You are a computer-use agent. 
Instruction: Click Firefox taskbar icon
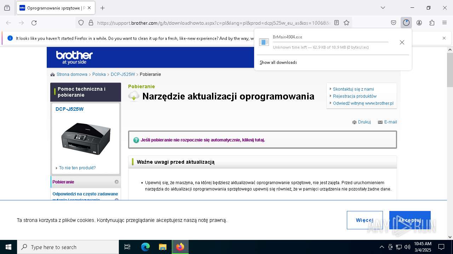click(180, 247)
